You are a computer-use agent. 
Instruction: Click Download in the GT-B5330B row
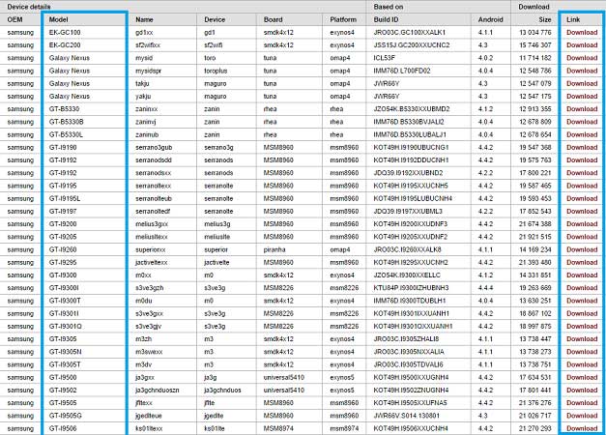tap(582, 122)
